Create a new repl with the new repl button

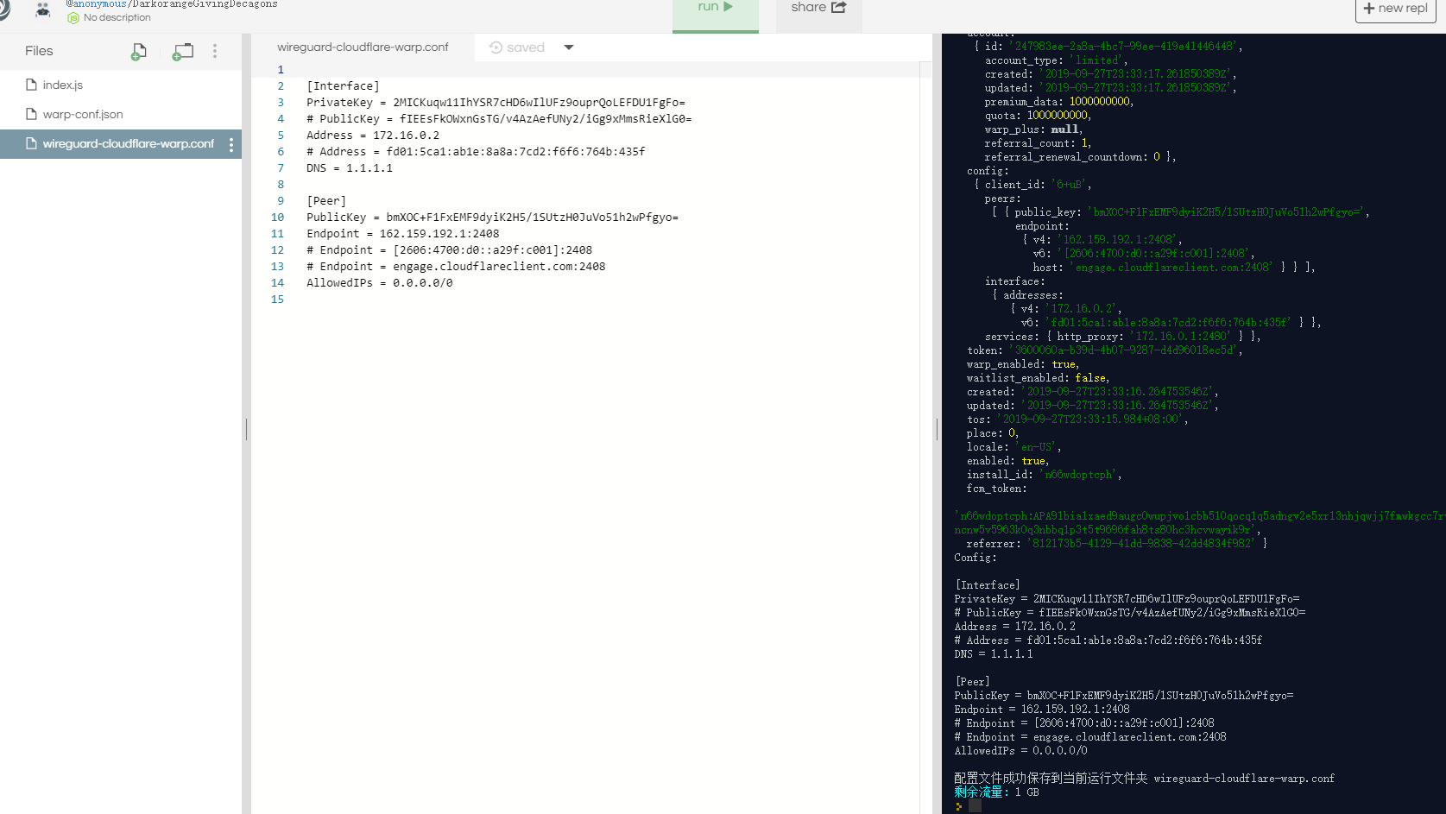1395,9
